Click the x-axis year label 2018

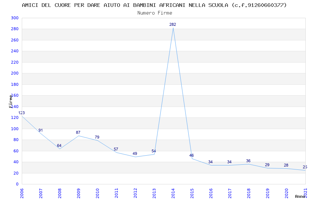[249, 193]
